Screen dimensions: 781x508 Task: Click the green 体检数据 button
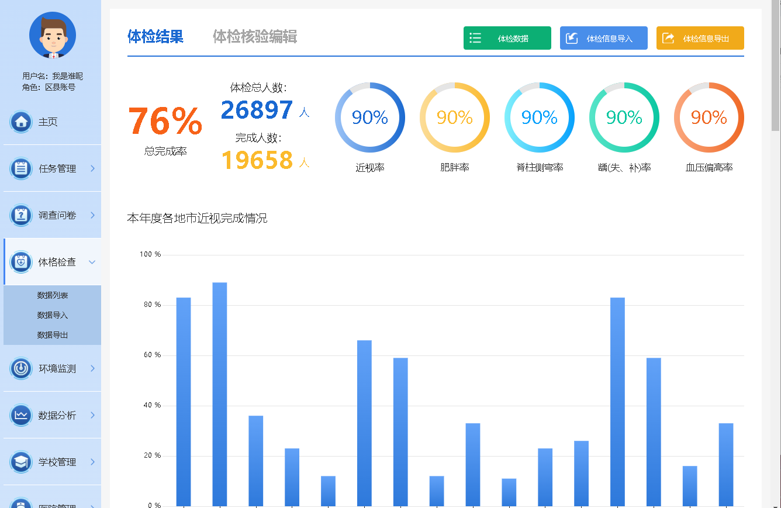coord(507,38)
